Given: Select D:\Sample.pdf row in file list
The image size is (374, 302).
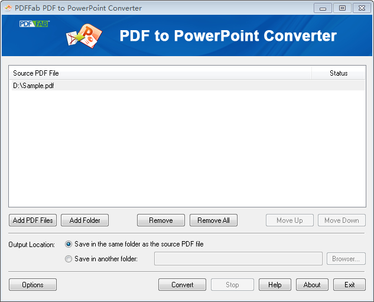Looking at the screenshot, I should tap(187, 86).
